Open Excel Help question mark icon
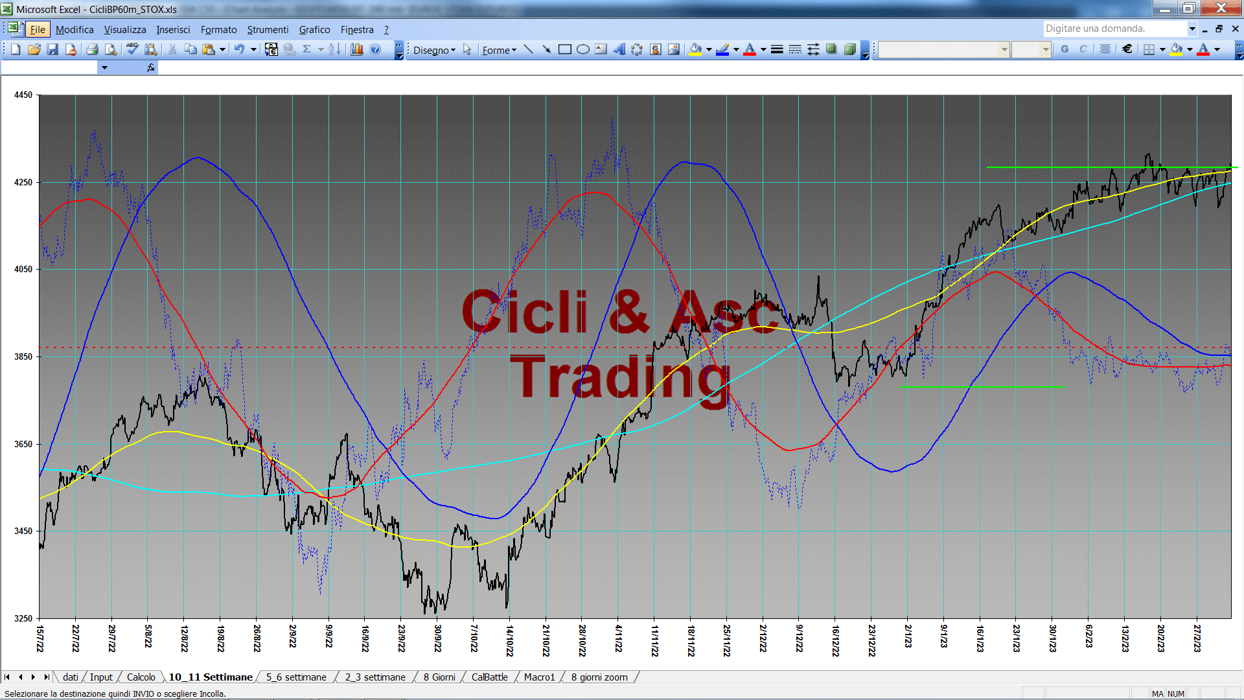 [375, 49]
